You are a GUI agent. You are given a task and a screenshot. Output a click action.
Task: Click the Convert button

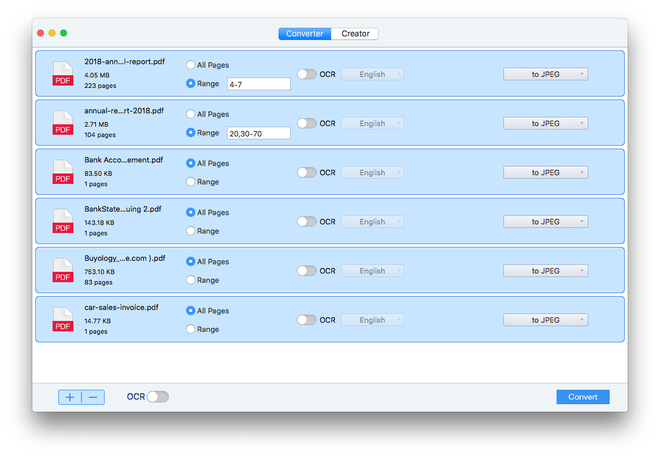point(583,397)
